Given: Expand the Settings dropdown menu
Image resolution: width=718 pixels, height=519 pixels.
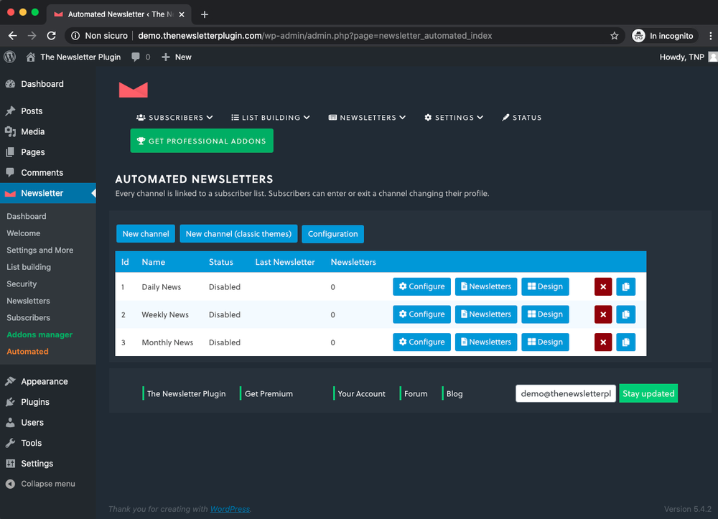Looking at the screenshot, I should point(454,118).
